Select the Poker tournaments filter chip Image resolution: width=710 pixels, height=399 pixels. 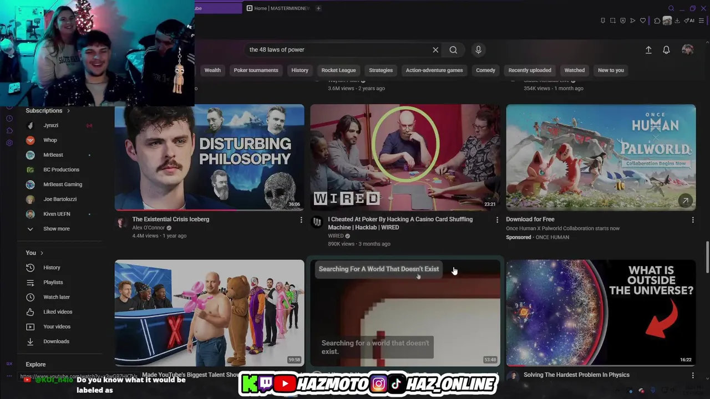coord(256,70)
